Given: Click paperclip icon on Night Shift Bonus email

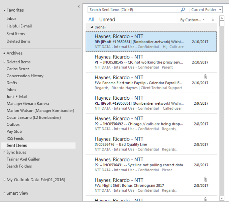Looking at the screenshot, I should (x=206, y=179).
